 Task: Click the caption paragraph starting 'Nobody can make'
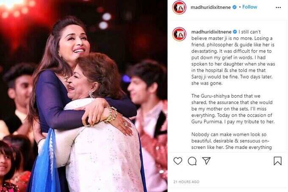click(x=231, y=141)
